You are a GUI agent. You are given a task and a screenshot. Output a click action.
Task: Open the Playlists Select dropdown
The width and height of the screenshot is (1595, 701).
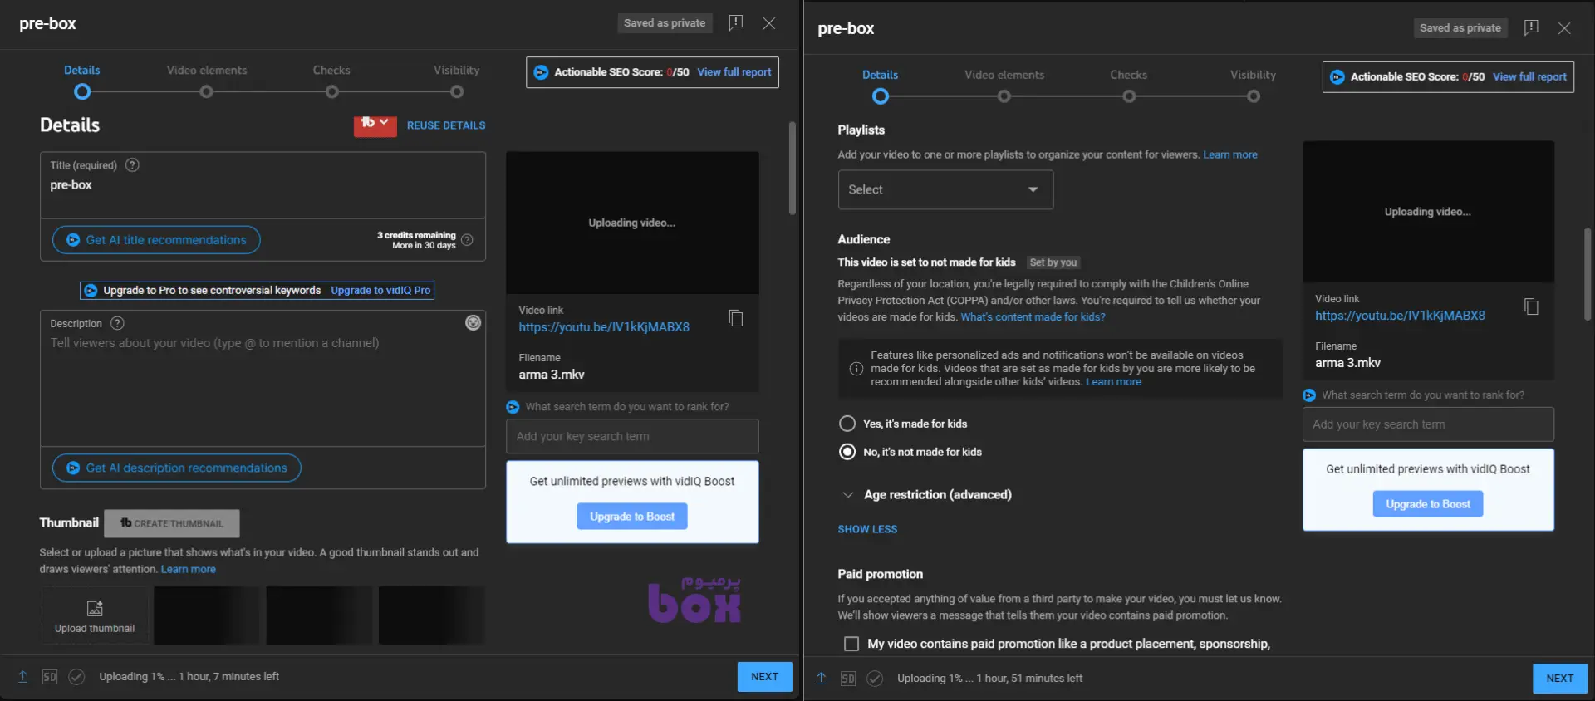point(945,190)
